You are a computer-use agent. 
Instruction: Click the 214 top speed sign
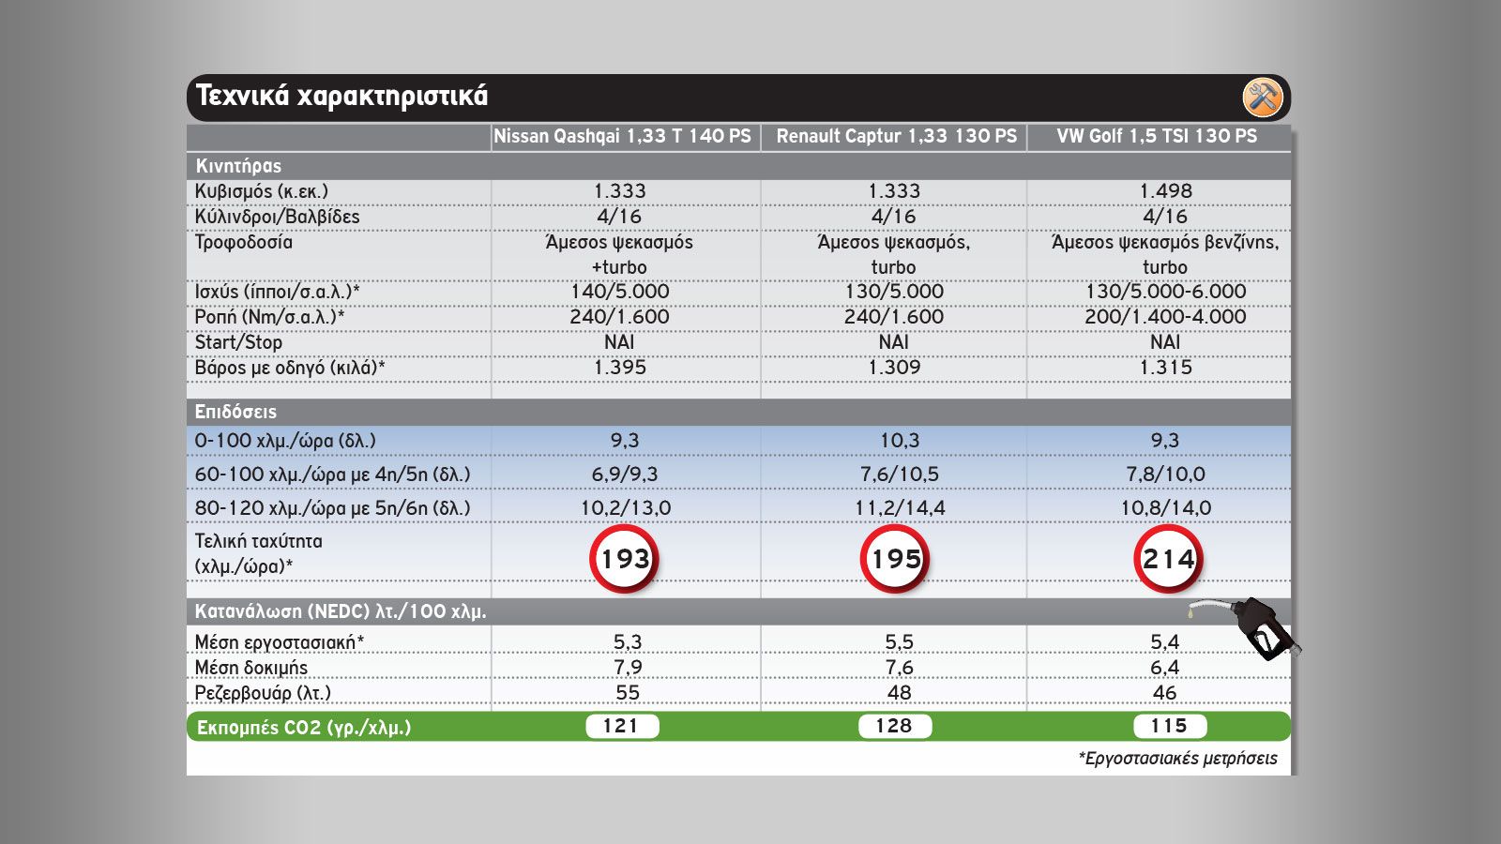(x=1167, y=559)
